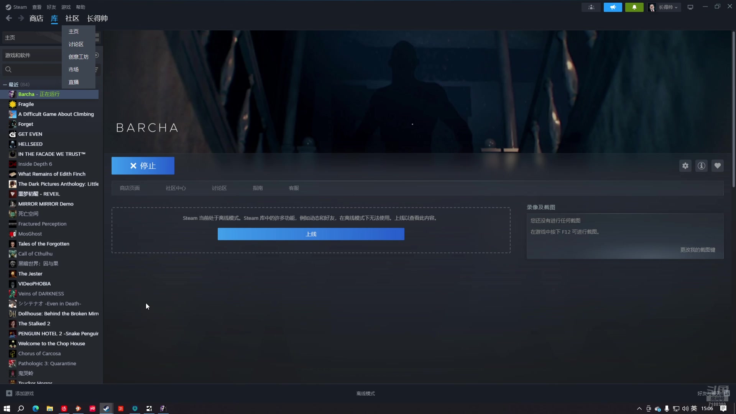This screenshot has height=414, width=736.
Task: Stop Barcha with the 停止 button
Action: [x=143, y=166]
